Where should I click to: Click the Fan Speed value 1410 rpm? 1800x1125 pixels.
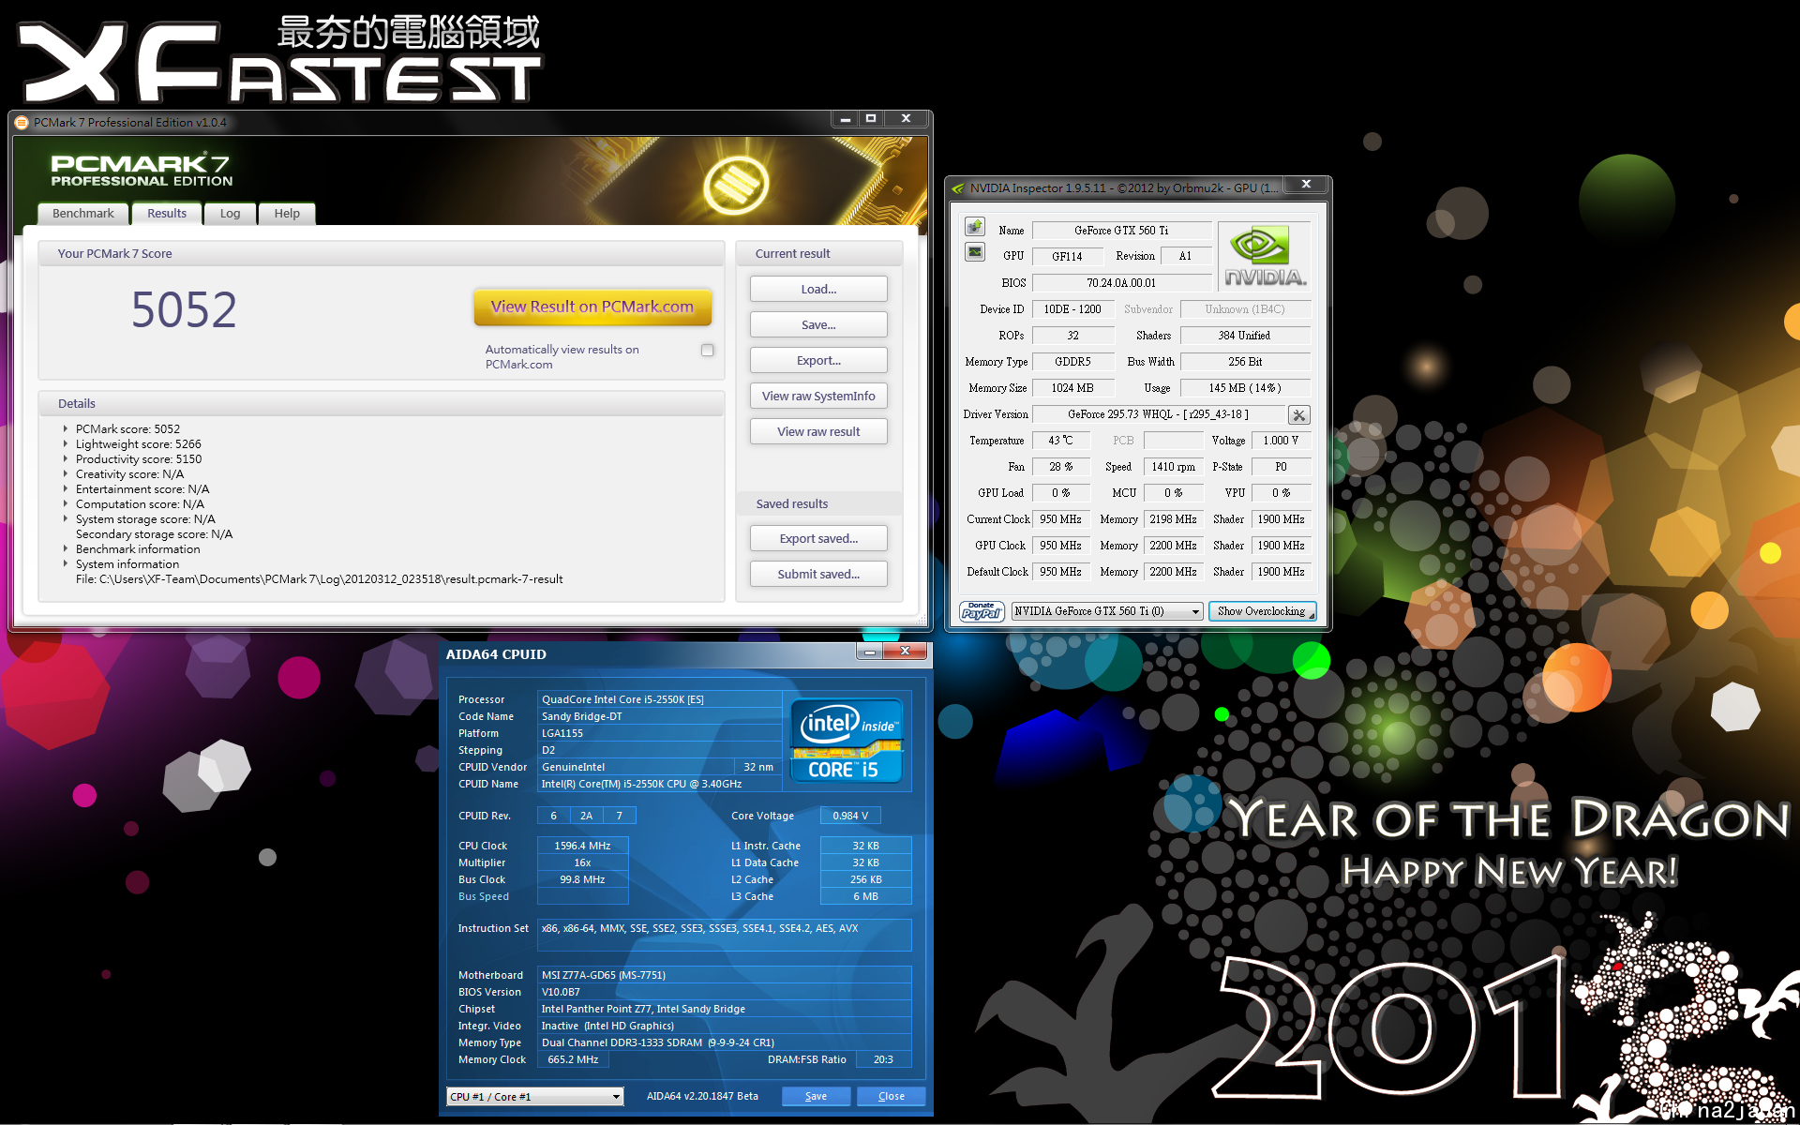[x=1174, y=466]
